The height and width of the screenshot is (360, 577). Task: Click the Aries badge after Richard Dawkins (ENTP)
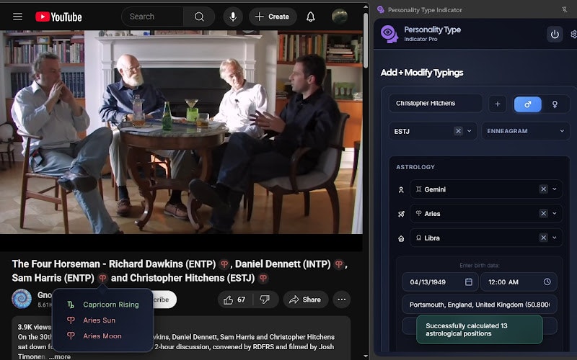(x=224, y=264)
